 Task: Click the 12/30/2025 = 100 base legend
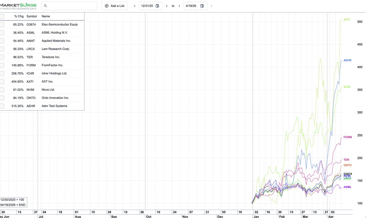[13, 200]
